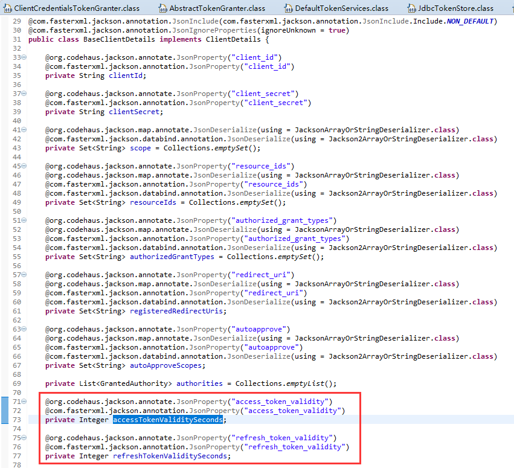
Task: Collapse the fold marker at line 41
Action: point(24,130)
